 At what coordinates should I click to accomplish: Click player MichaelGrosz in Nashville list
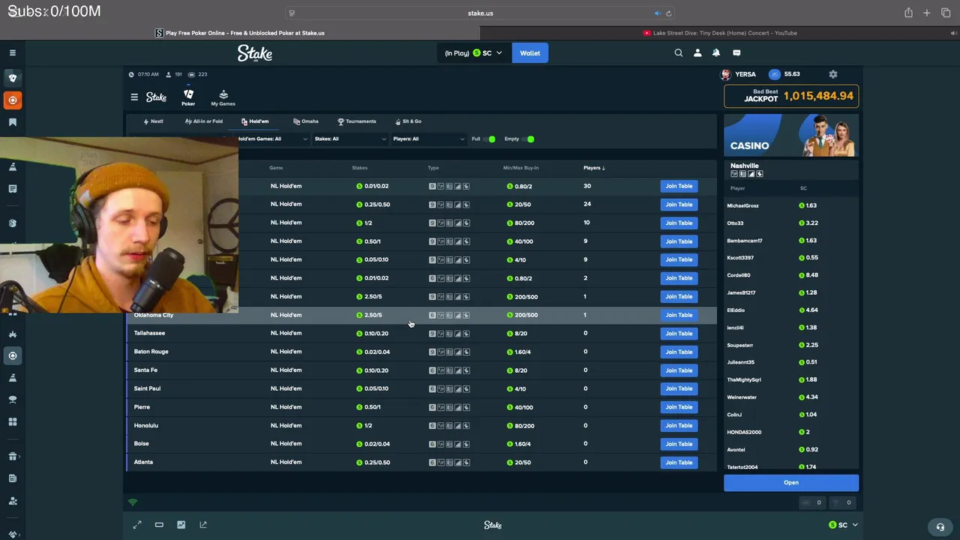pyautogui.click(x=742, y=205)
